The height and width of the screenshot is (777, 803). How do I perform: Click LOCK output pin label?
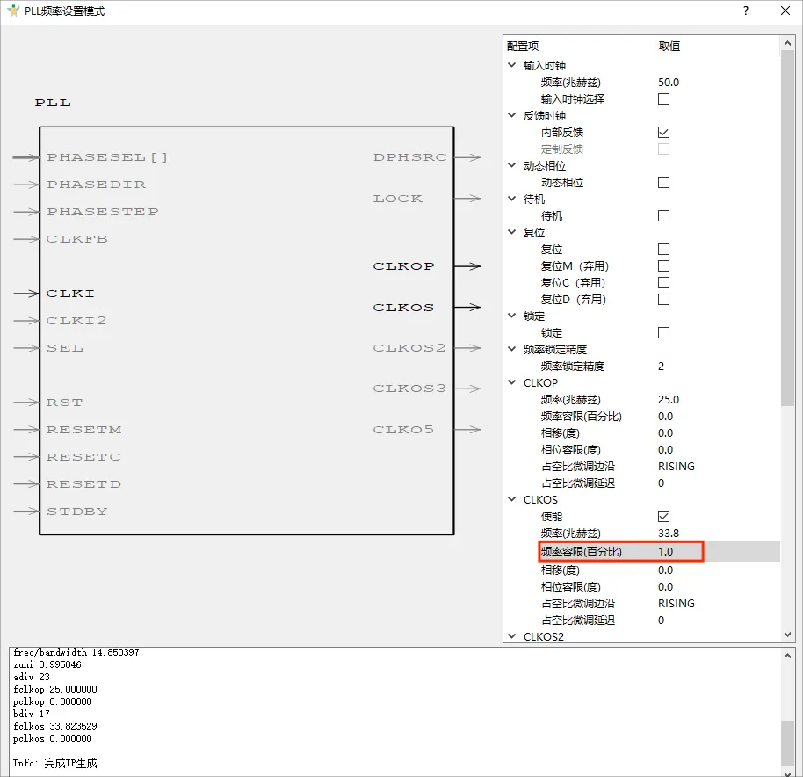coord(398,199)
